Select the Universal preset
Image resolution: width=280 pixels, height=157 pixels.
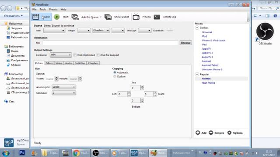tap(207, 32)
